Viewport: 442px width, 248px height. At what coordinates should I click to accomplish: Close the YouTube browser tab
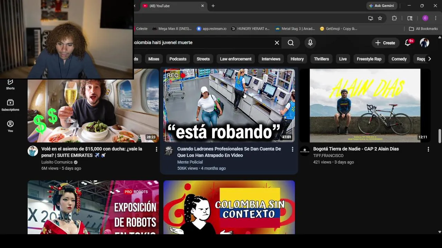203,6
